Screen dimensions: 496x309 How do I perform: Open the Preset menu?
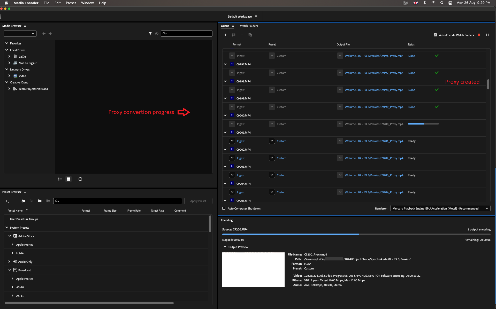tap(71, 3)
